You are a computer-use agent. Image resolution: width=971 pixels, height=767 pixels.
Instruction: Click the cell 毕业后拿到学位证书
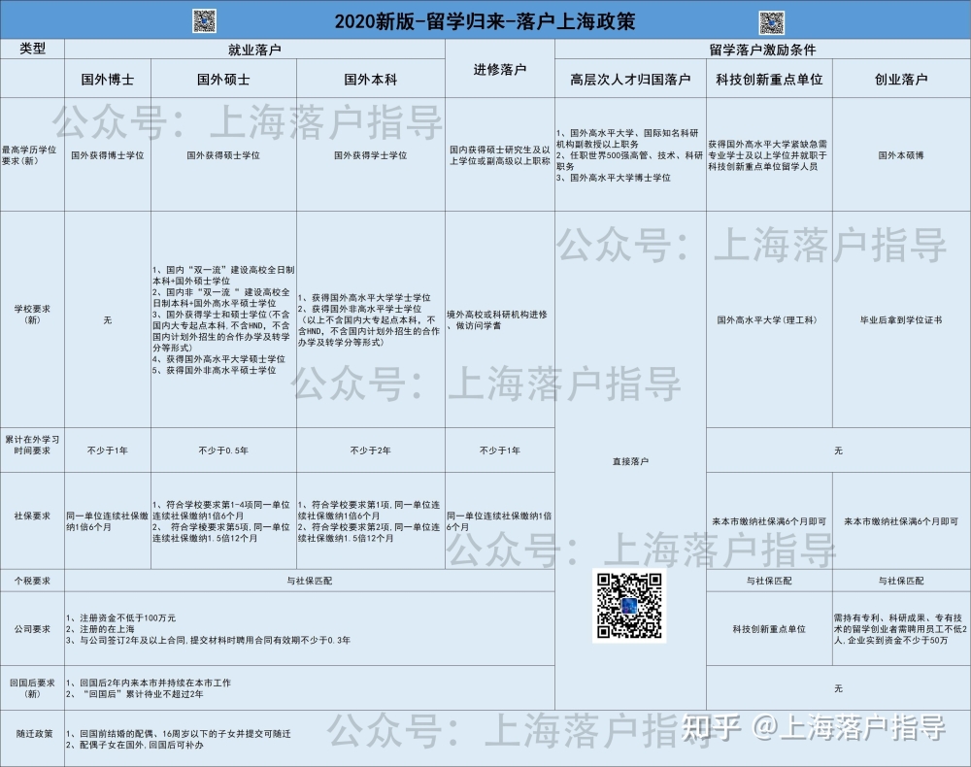click(x=901, y=320)
